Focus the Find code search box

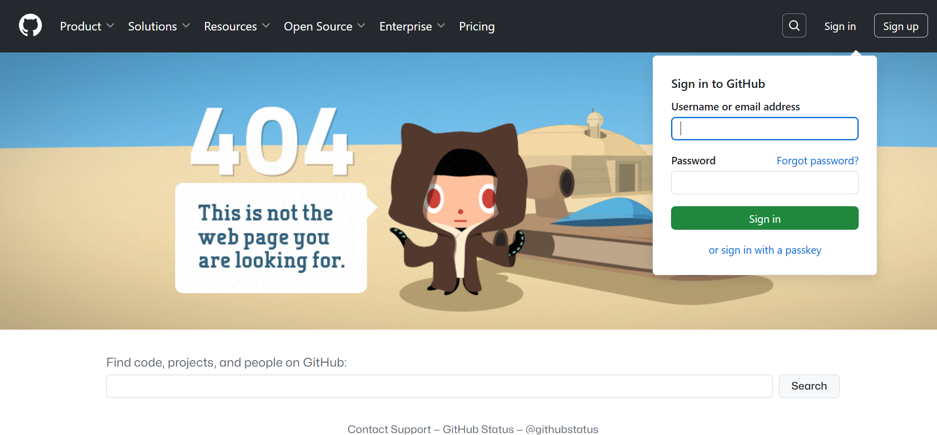pos(439,386)
